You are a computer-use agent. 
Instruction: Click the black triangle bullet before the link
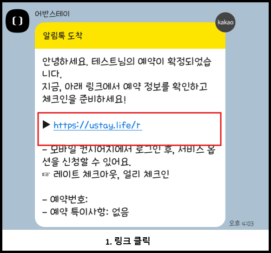tap(46, 124)
